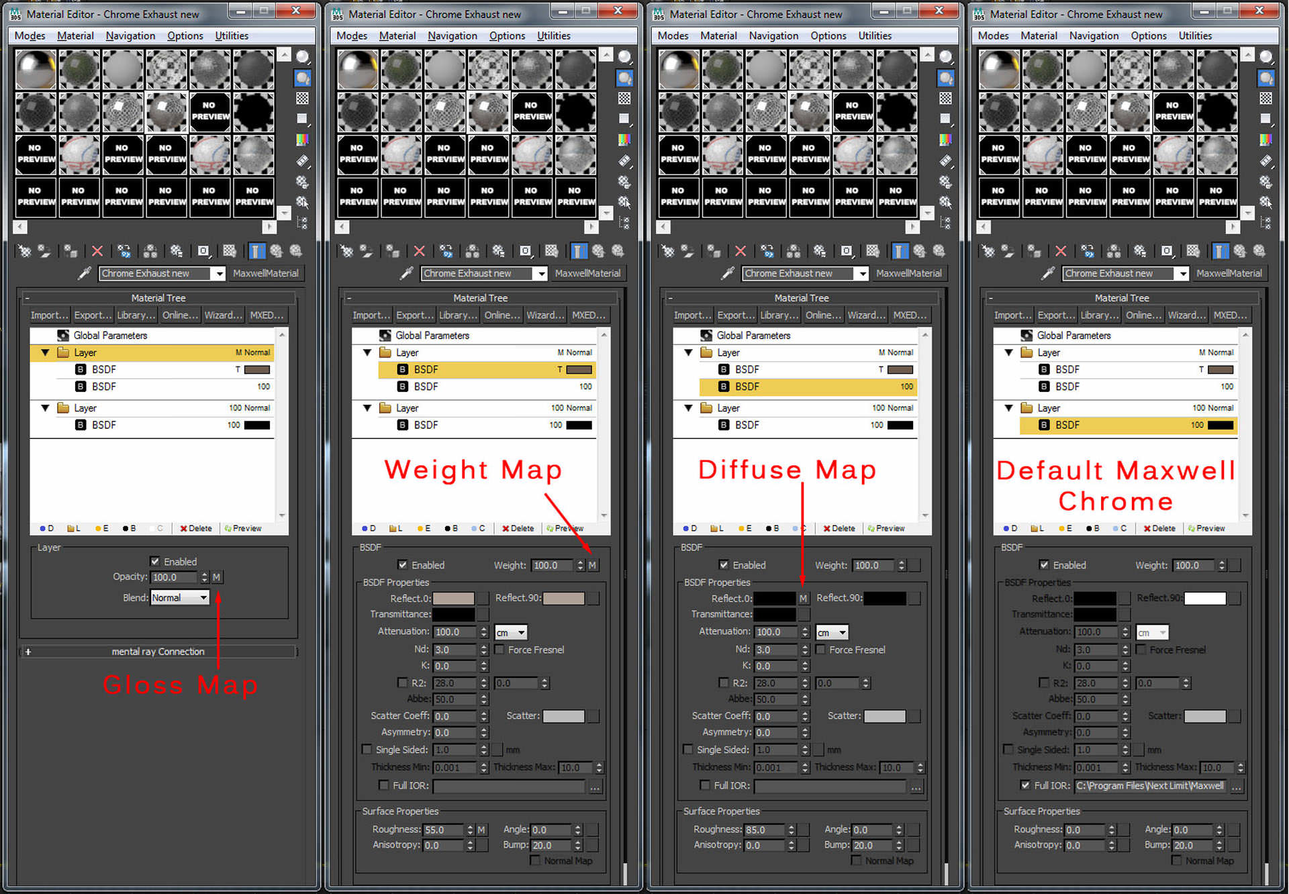Enable Full IOR checkbox in third window

(705, 785)
